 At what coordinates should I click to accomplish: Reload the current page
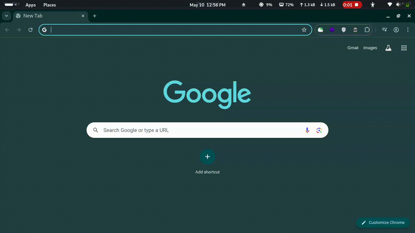[30, 30]
